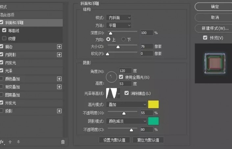The height and width of the screenshot is (149, 232).
Task: Open the yellow highlight color swatch
Action: tap(153, 104)
